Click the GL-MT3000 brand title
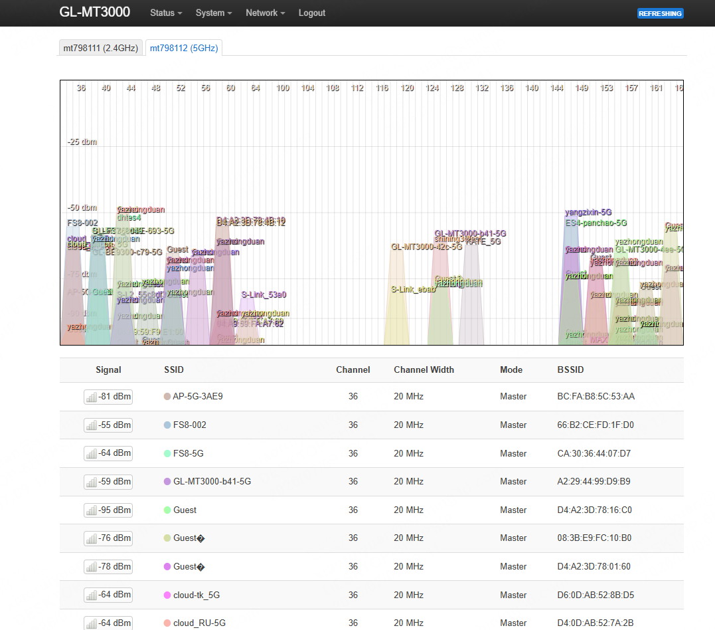The image size is (715, 630). 95,13
